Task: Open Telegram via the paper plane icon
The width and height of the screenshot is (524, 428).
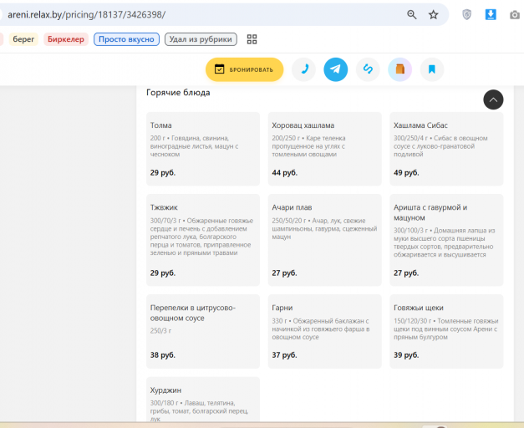Action: (x=335, y=69)
